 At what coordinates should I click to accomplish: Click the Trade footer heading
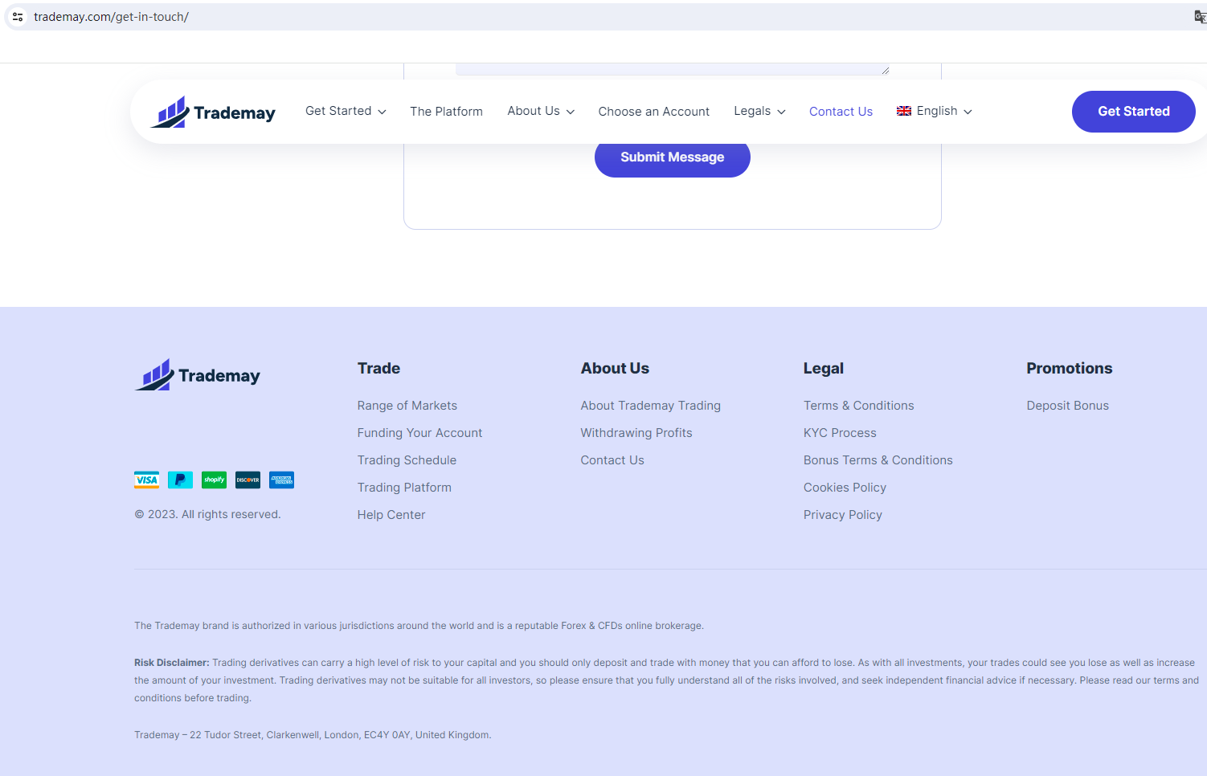[378, 368]
